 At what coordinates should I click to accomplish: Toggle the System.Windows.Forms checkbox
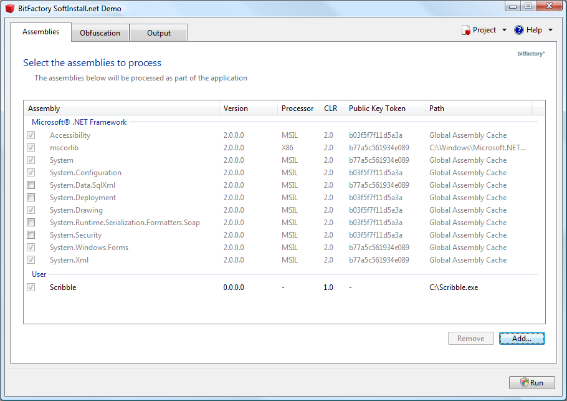pyautogui.click(x=31, y=248)
